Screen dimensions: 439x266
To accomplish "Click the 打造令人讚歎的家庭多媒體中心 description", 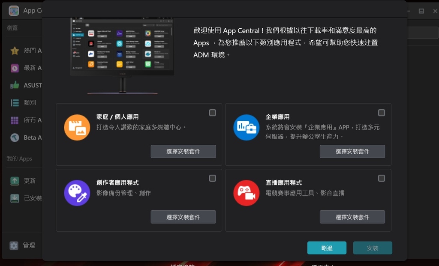I will 141,127.
